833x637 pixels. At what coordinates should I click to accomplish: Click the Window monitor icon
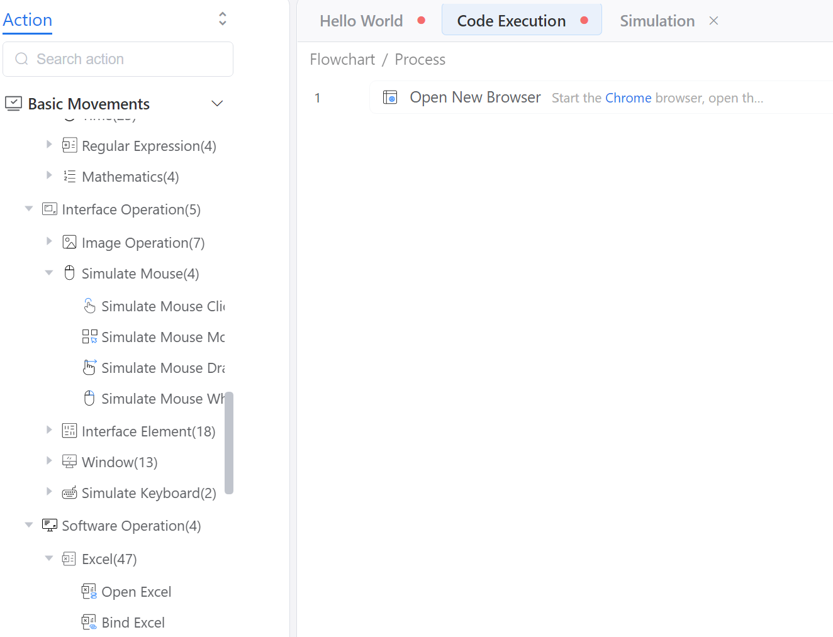coord(69,462)
